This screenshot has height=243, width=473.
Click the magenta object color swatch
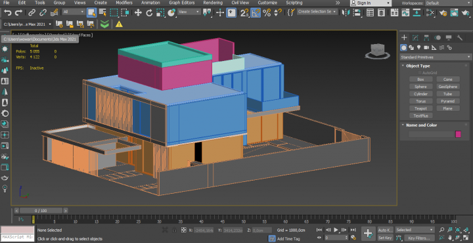[x=459, y=135]
